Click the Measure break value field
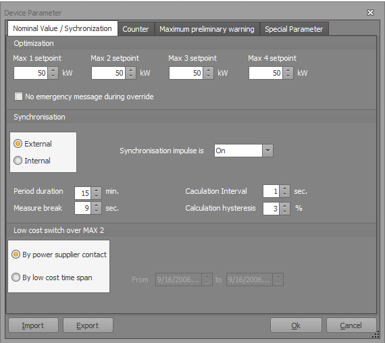385x343 pixels. coord(83,208)
